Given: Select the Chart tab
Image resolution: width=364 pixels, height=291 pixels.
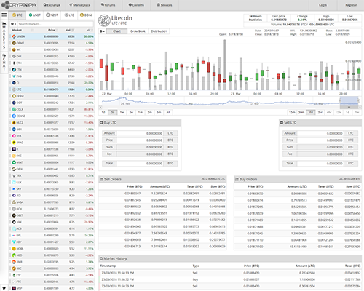Looking at the screenshot, I should pyautogui.click(x=116, y=31).
